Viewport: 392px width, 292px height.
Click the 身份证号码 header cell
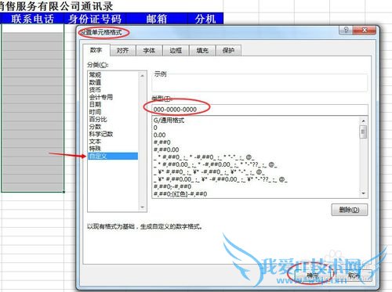[95, 19]
